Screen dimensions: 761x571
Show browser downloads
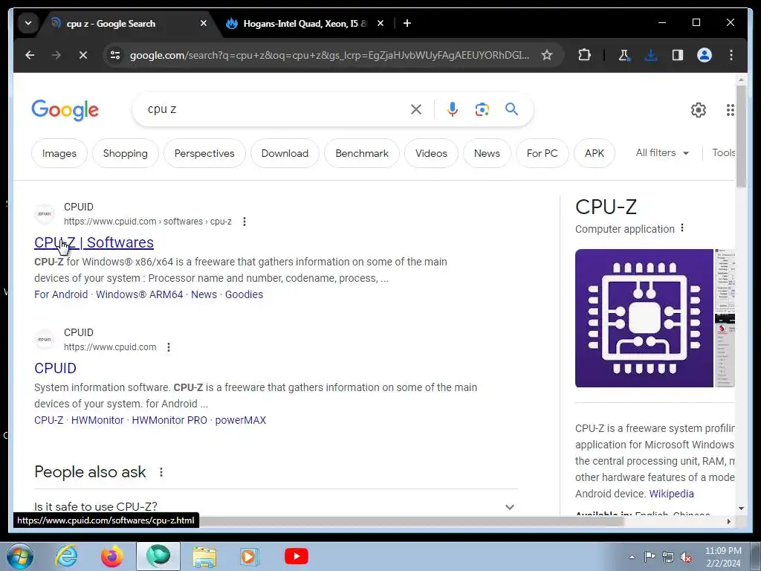coord(651,55)
